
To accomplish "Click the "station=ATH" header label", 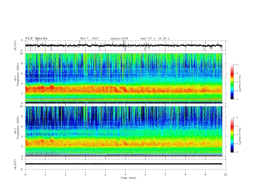I will 119,38.
